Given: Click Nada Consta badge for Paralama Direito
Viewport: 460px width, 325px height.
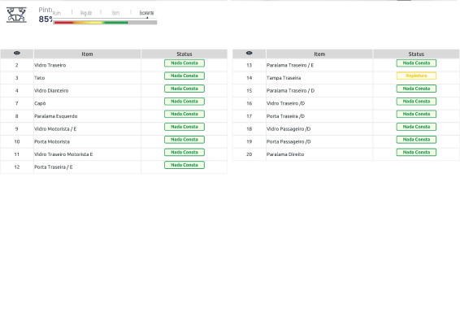Looking at the screenshot, I should click(x=416, y=152).
